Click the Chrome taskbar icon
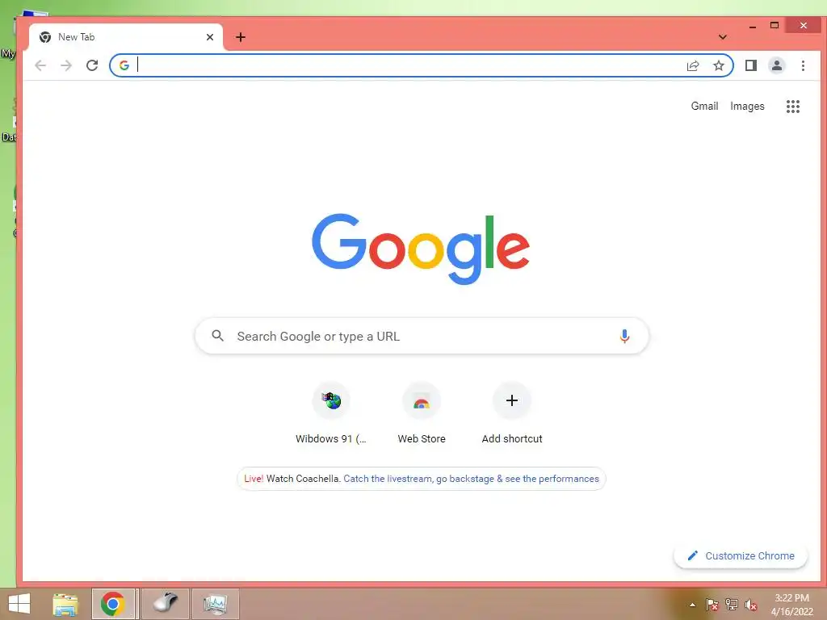Image resolution: width=827 pixels, height=620 pixels. click(113, 604)
